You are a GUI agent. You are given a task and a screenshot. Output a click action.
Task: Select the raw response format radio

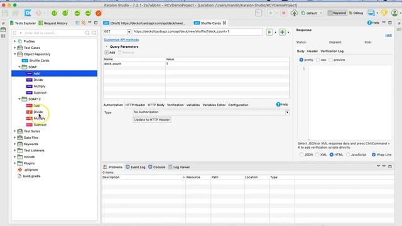pos(318,60)
